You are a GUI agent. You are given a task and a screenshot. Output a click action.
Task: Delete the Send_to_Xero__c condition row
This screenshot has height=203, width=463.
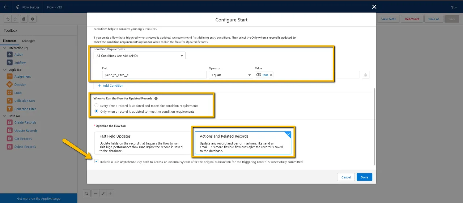pos(365,75)
